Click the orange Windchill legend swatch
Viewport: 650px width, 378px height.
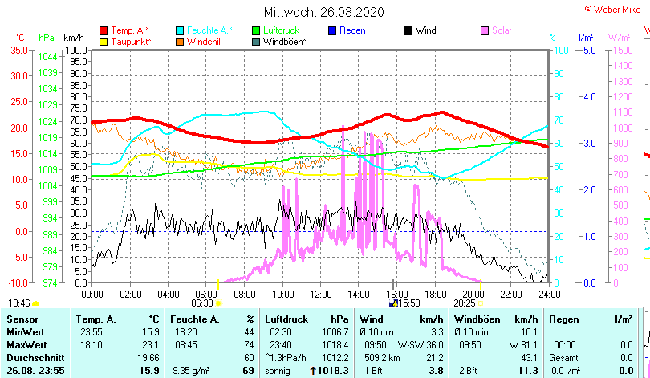click(180, 41)
